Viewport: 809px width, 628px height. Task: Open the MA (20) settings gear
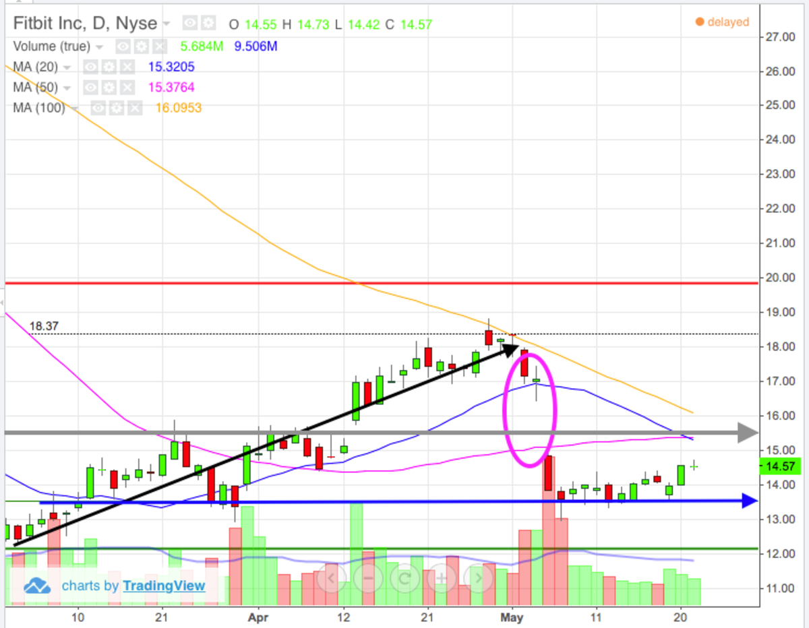pyautogui.click(x=109, y=67)
